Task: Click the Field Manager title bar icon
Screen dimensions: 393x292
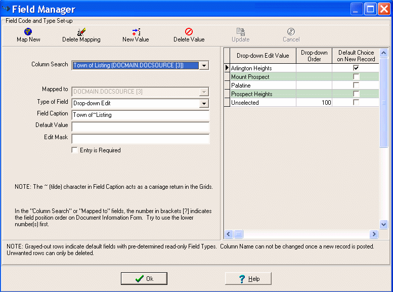Action: [7, 9]
